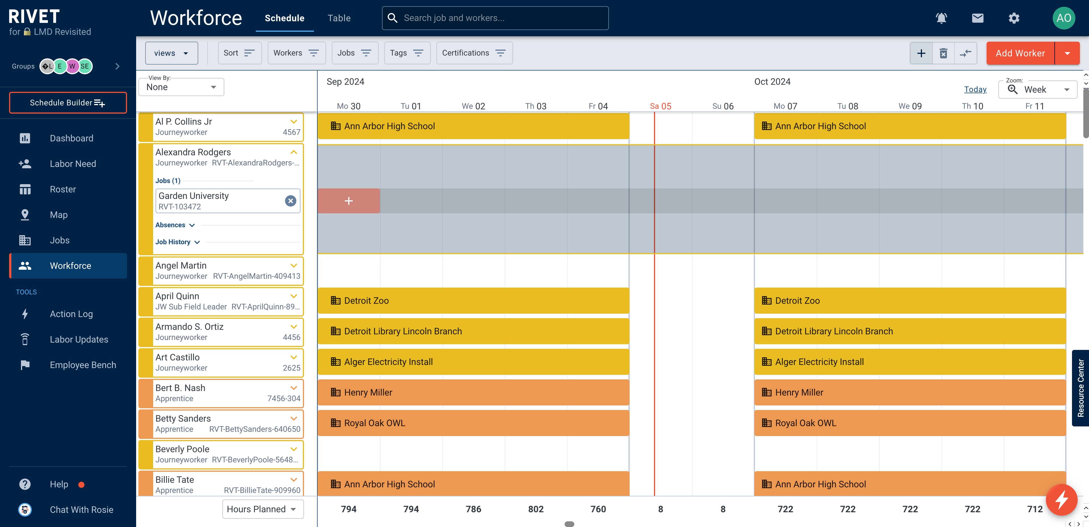Remove Garden University job with X icon
This screenshot has width=1089, height=527.
[x=290, y=201]
